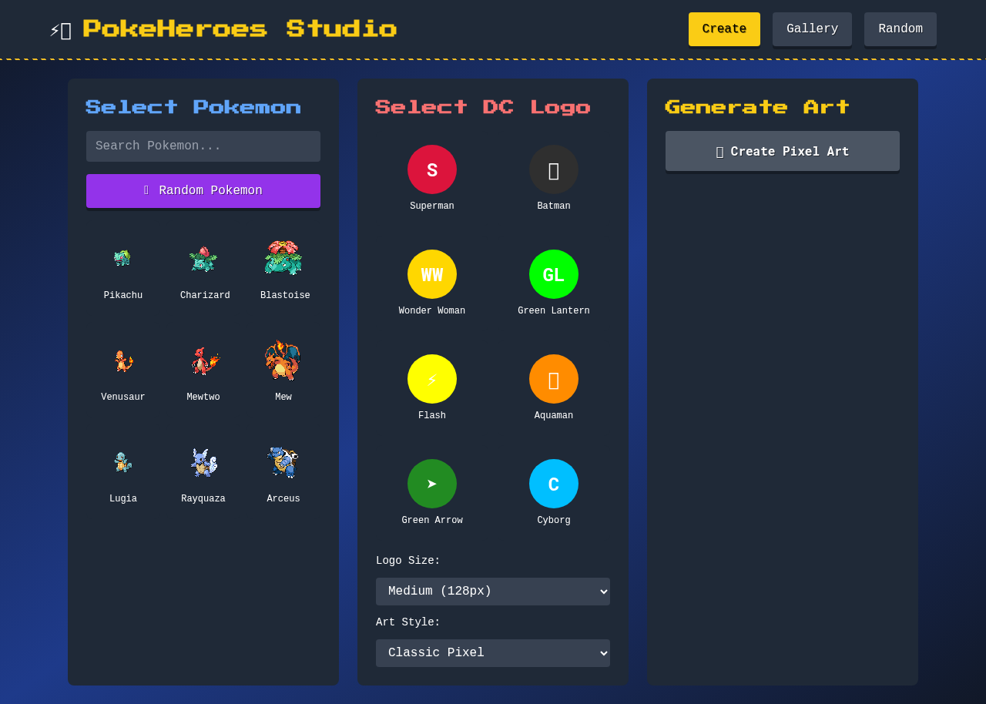Select the Flash lightning logo

pos(431,378)
